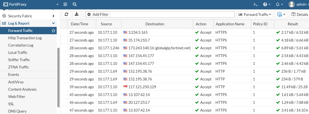Open Web Filter logs
This screenshot has width=309, height=114.
click(x=17, y=96)
